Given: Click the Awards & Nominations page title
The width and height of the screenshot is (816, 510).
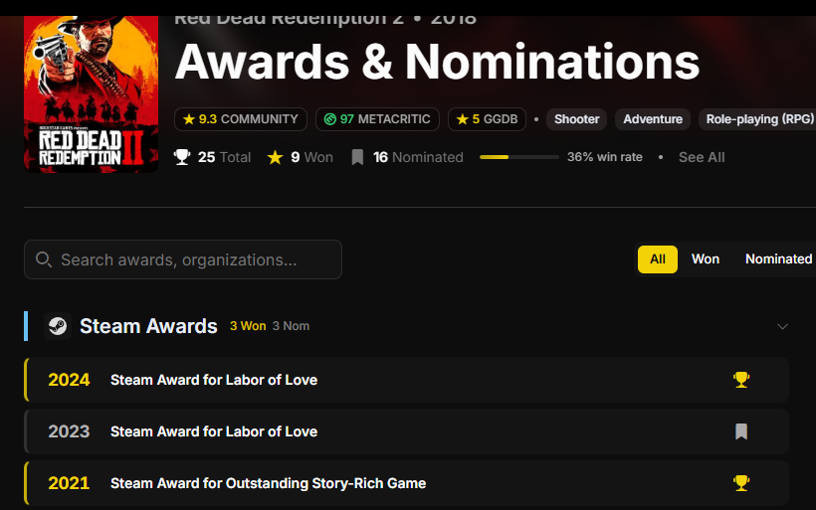Looking at the screenshot, I should click(x=437, y=62).
